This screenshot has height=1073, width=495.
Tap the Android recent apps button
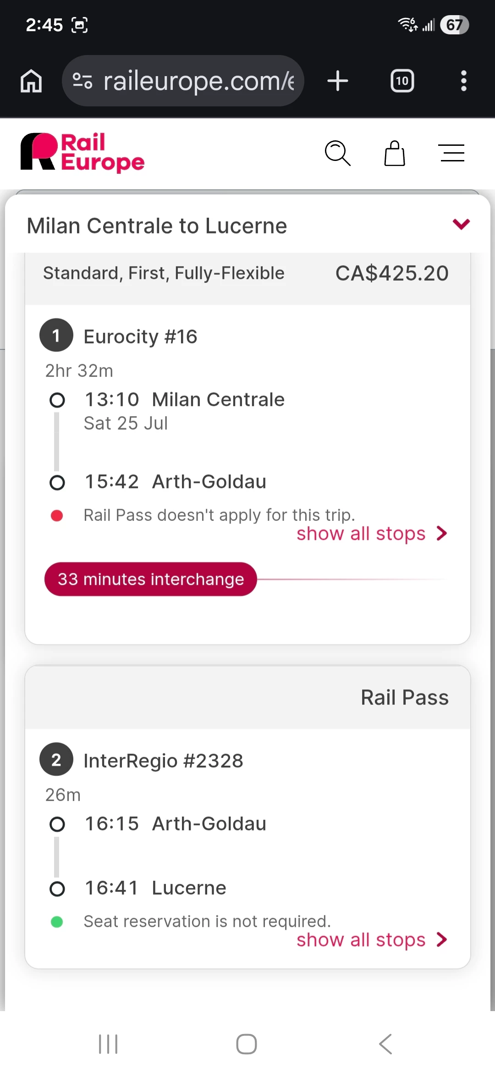[x=108, y=1044]
